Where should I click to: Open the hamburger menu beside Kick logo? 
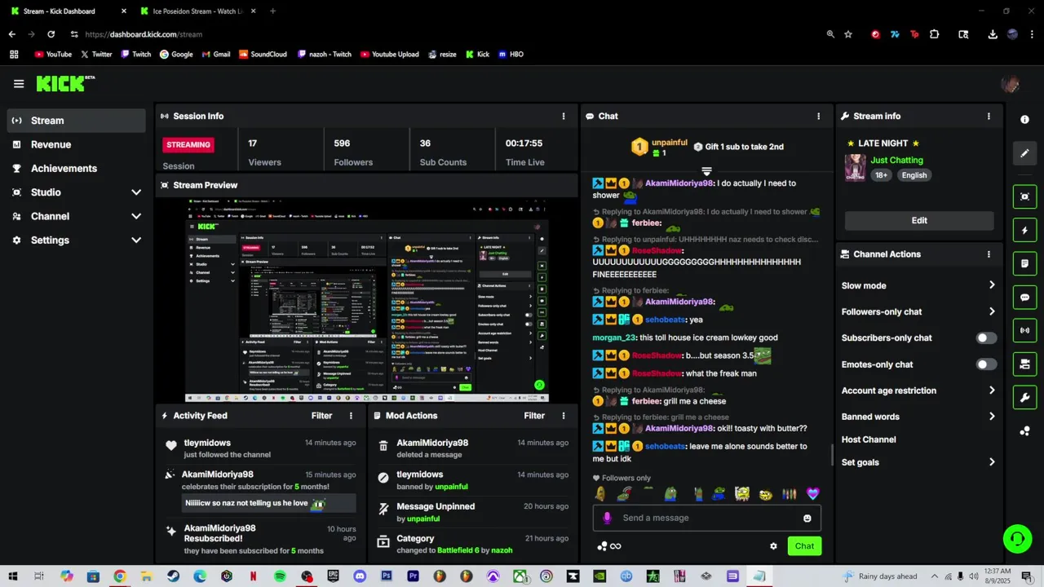pyautogui.click(x=19, y=83)
